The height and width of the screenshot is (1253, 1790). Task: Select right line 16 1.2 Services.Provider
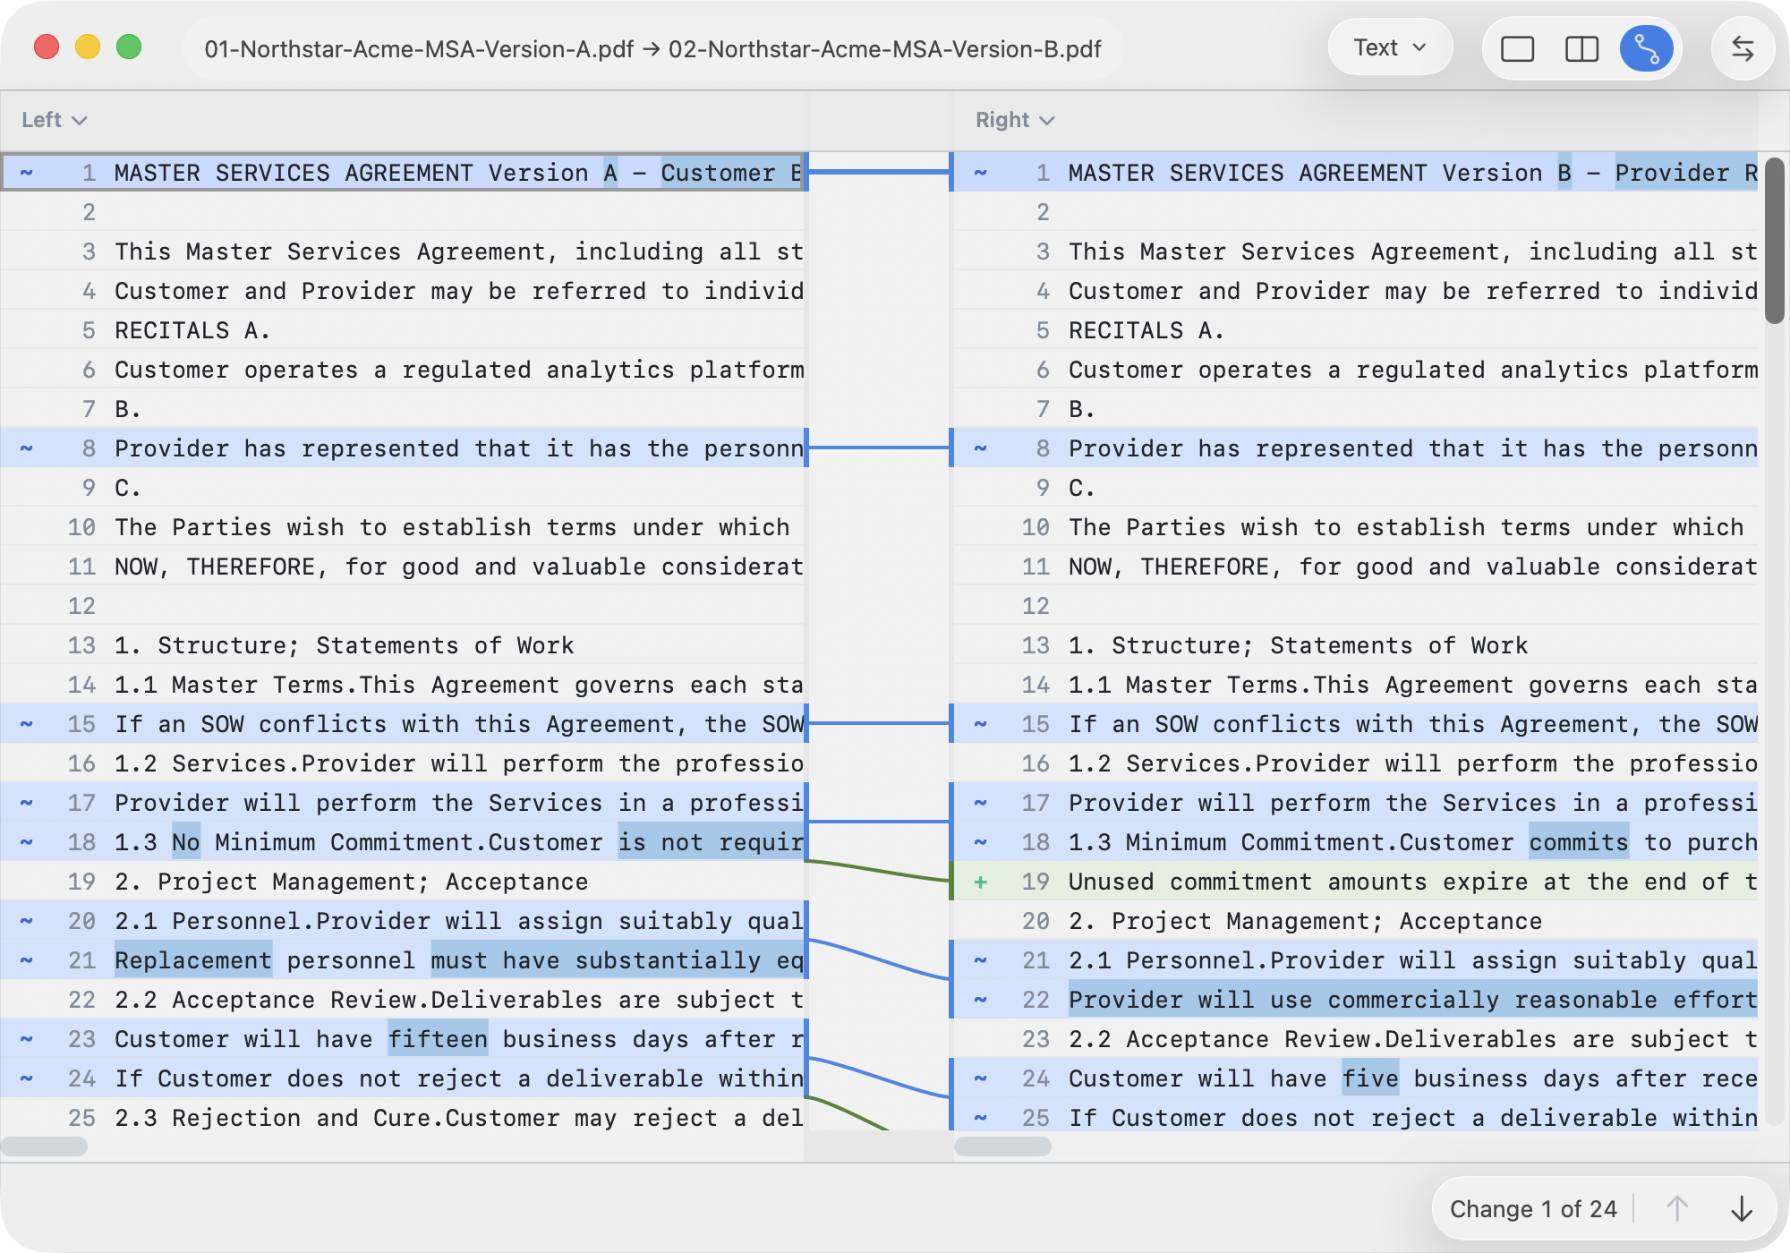[x=1355, y=763]
